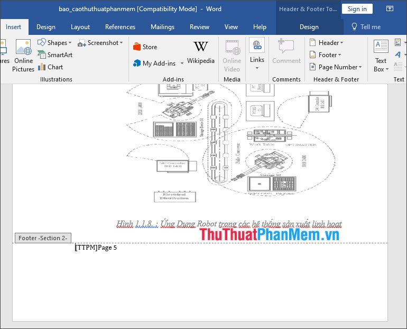Screen dimensions: 407x329
Task: Insert a new Comment
Action: click(x=286, y=53)
